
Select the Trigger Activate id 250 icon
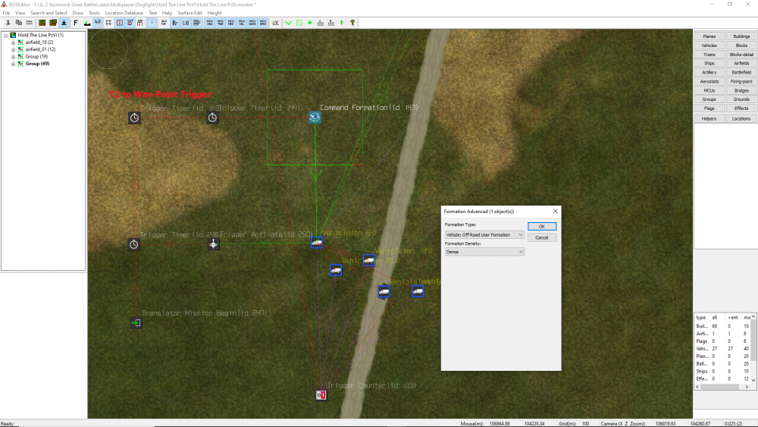[x=213, y=244]
